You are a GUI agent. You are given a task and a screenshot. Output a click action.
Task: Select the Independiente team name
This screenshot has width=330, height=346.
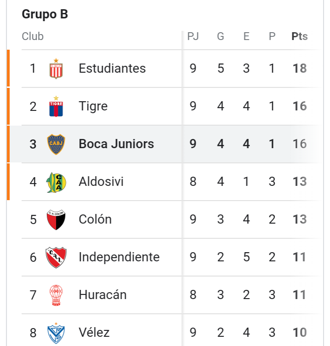(119, 257)
